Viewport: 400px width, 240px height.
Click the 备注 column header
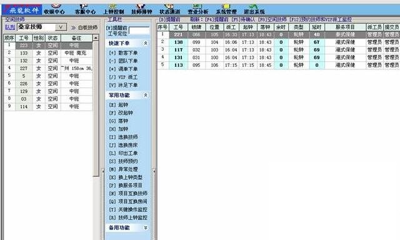[76, 38]
